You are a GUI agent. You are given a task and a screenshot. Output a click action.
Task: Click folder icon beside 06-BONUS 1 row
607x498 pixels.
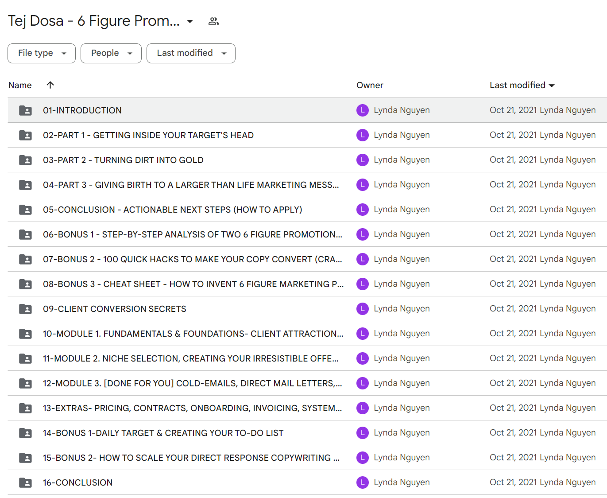[25, 234]
